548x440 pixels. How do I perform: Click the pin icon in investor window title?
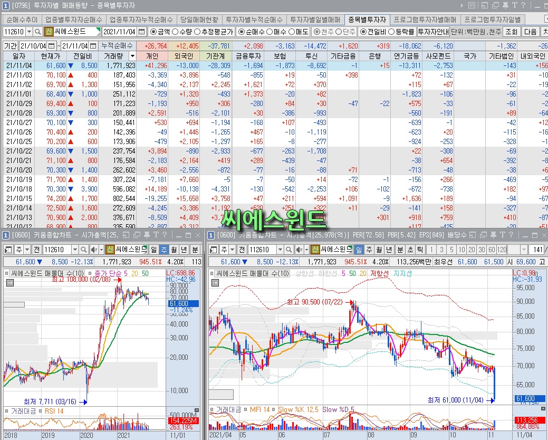(x=505, y=5)
